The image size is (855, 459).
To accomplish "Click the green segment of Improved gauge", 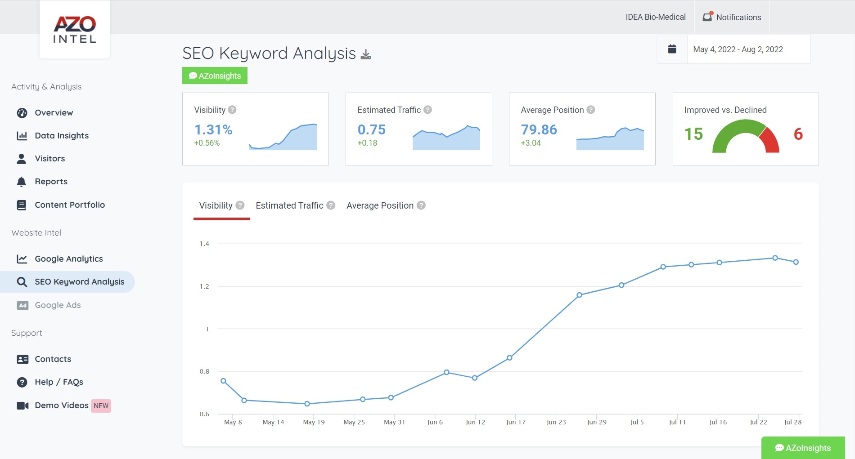I will click(x=731, y=130).
